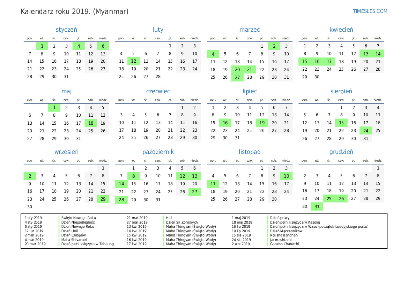Image resolution: width=408 pixels, height=288 pixels.
Task: Click the Kalendarz roku 2019 title
Action: tap(75, 11)
